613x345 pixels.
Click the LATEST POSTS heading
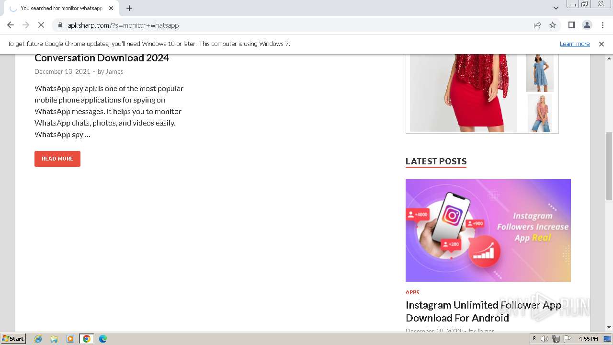pyautogui.click(x=436, y=161)
